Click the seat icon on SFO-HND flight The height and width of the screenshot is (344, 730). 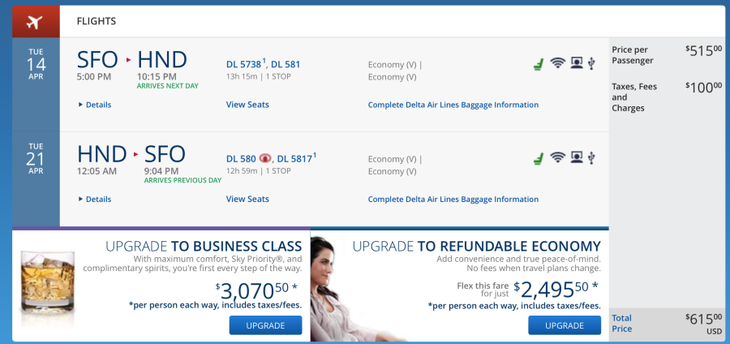pyautogui.click(x=539, y=64)
